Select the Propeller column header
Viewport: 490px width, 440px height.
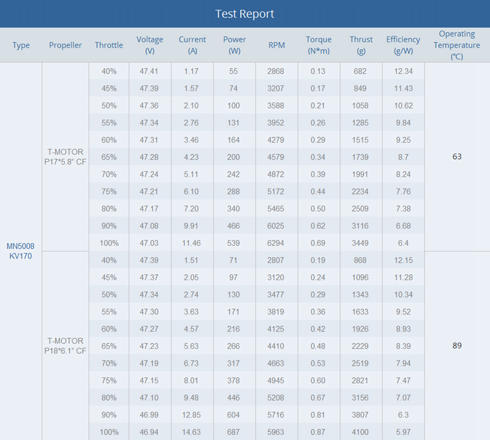(66, 45)
